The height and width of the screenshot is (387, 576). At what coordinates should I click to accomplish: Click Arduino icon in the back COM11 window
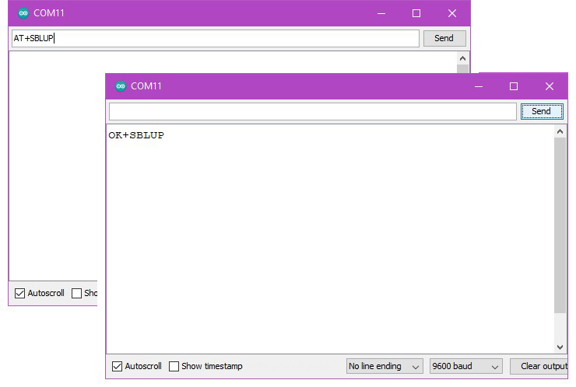click(x=23, y=13)
